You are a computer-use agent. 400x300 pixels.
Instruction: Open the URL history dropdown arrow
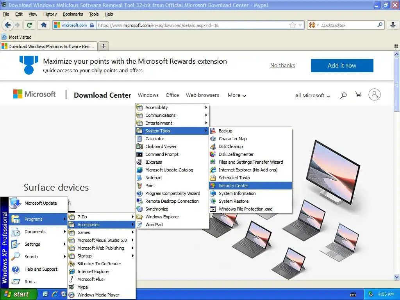coord(300,25)
